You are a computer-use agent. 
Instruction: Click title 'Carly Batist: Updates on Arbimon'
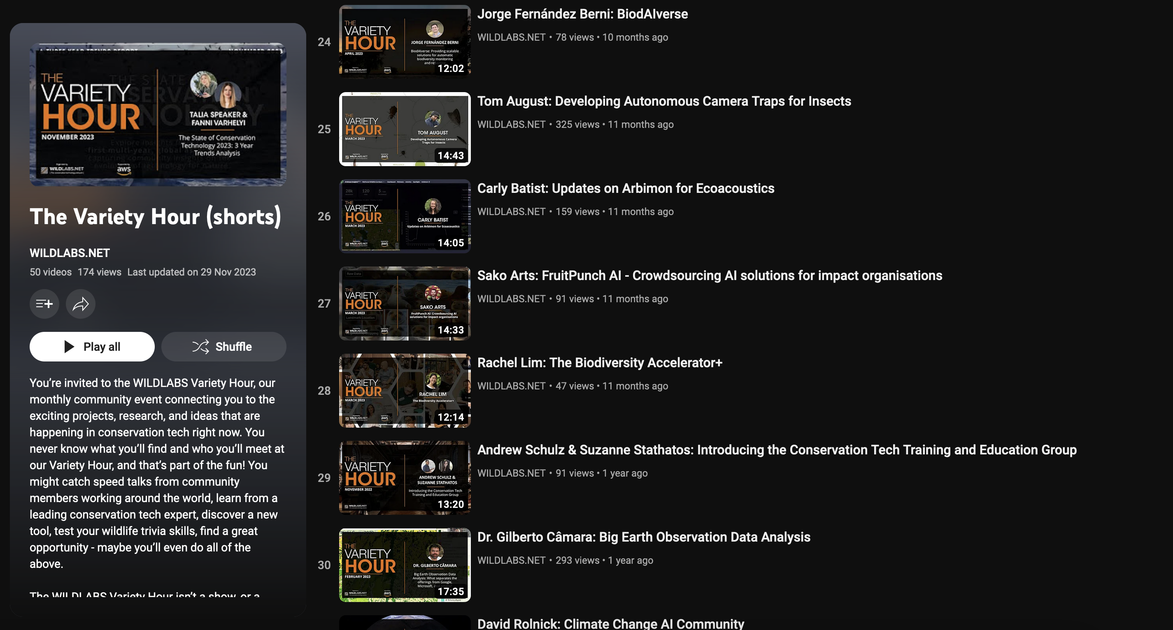click(x=626, y=188)
